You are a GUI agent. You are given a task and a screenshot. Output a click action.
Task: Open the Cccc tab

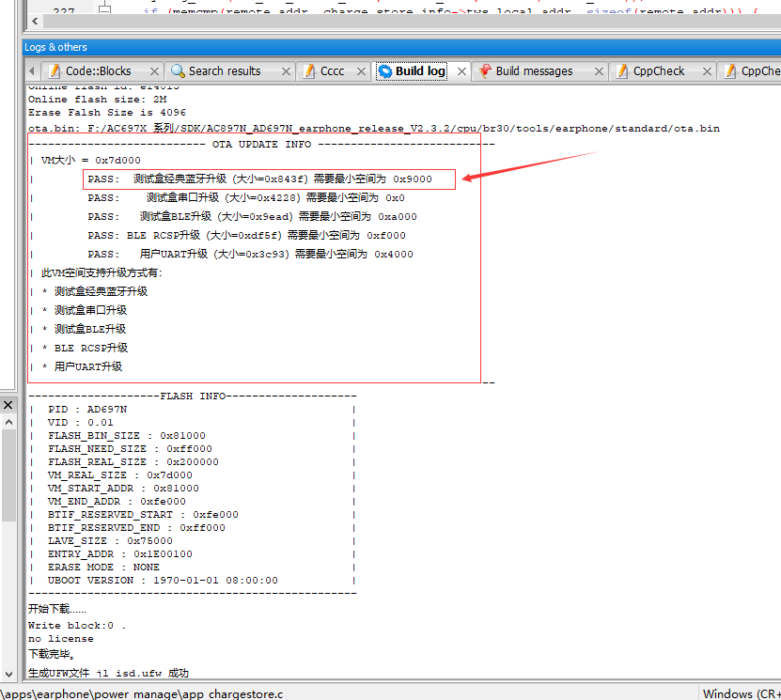[332, 71]
